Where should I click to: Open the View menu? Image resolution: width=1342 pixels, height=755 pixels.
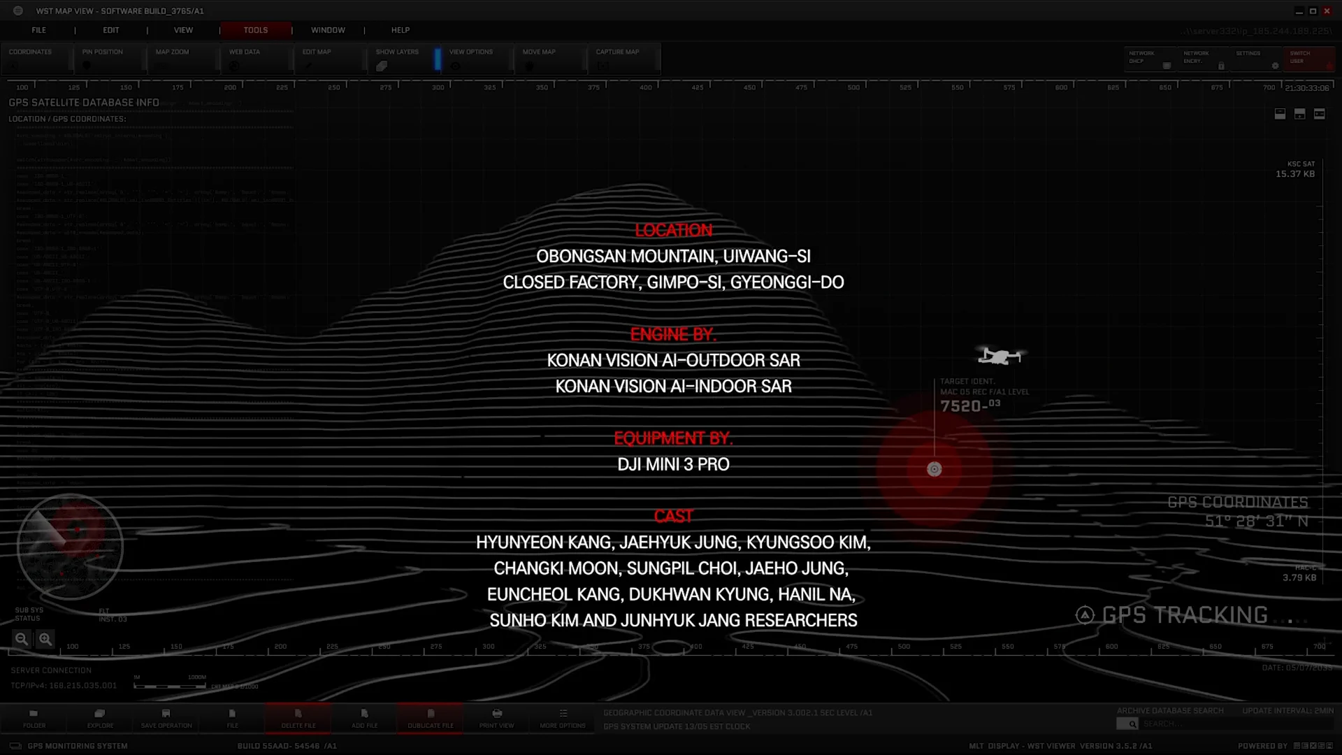(x=183, y=30)
